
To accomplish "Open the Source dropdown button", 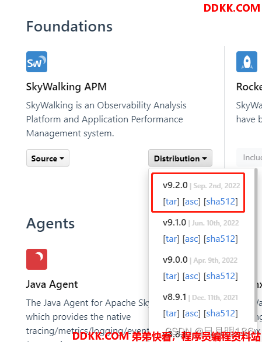I will point(48,158).
